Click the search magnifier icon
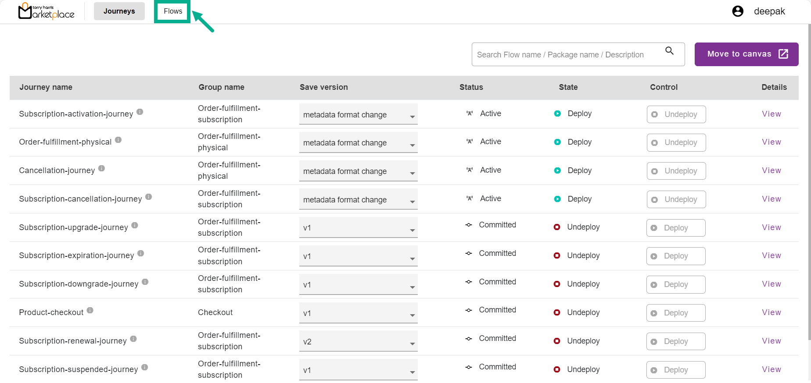The height and width of the screenshot is (383, 811). (669, 51)
